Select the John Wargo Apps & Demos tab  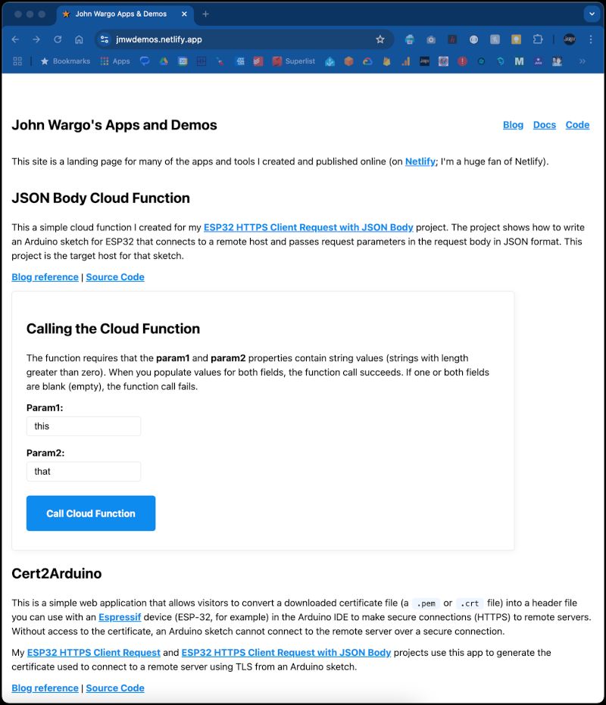click(x=121, y=14)
